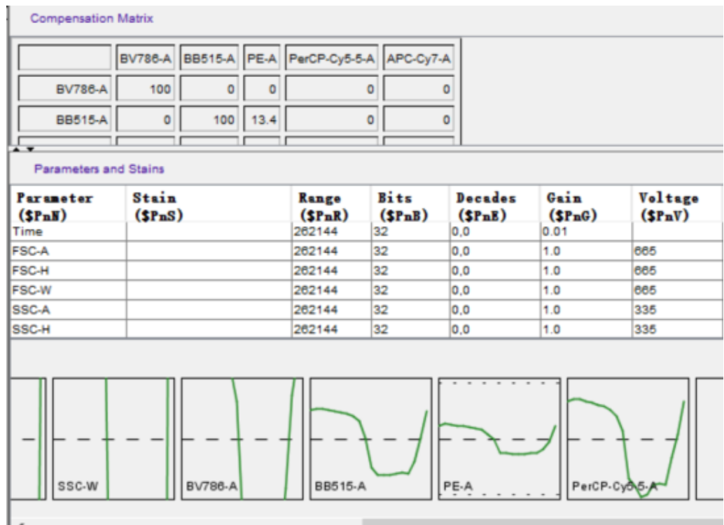This screenshot has width=724, height=525.
Task: Click the voltage value 335 for SSC-A
Action: click(x=677, y=309)
